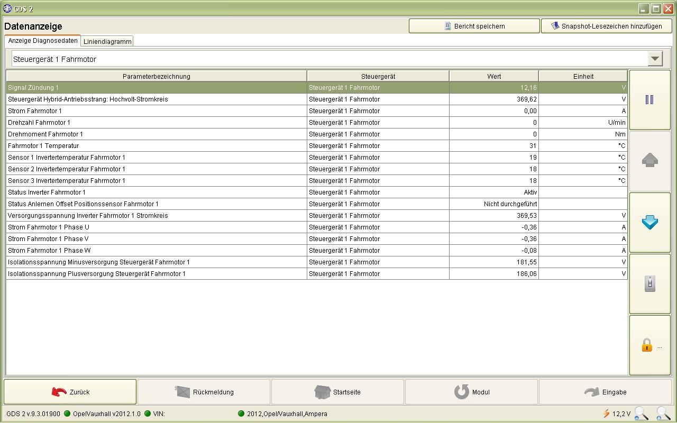Click the Wert column header
677x423 pixels.
(493, 76)
